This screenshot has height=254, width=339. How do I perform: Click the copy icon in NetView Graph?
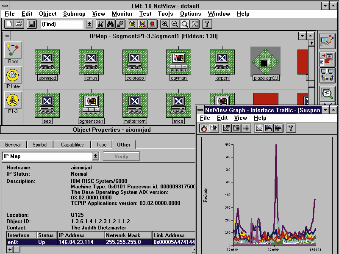214,128
